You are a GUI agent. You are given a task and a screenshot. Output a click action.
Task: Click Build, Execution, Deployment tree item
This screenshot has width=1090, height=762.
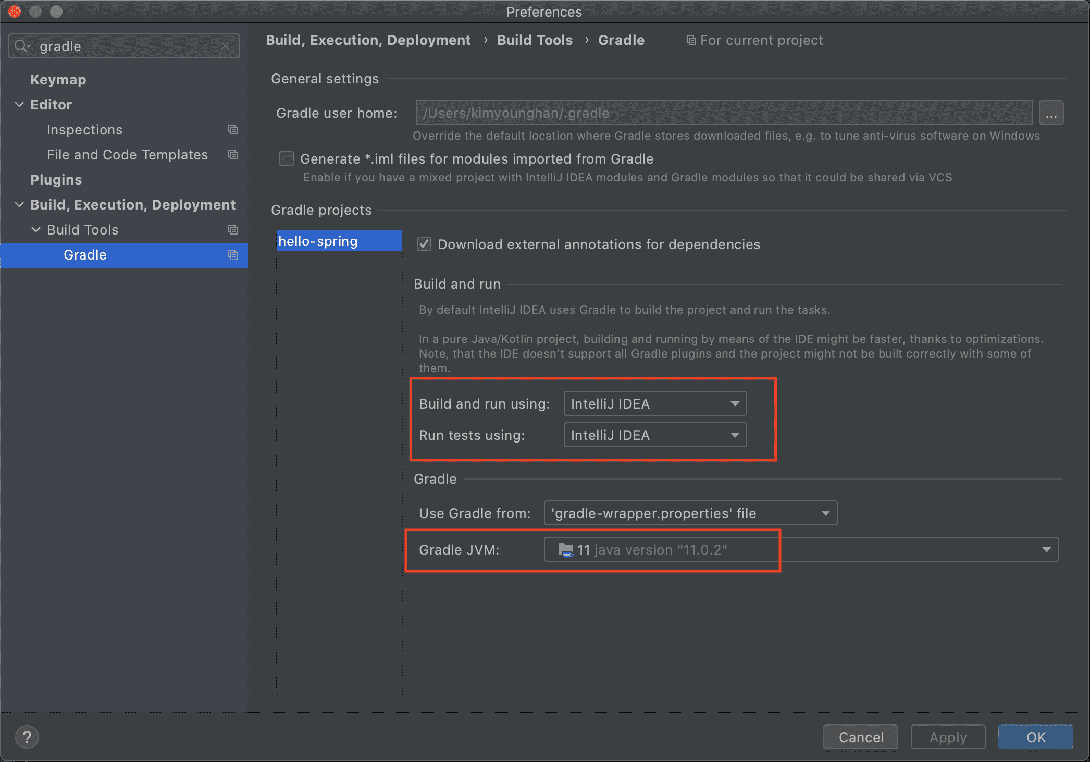133,205
